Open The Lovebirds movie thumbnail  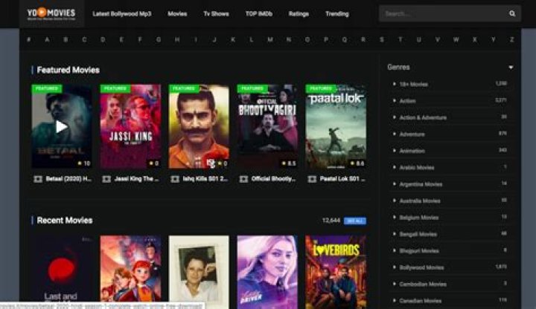coord(336,271)
